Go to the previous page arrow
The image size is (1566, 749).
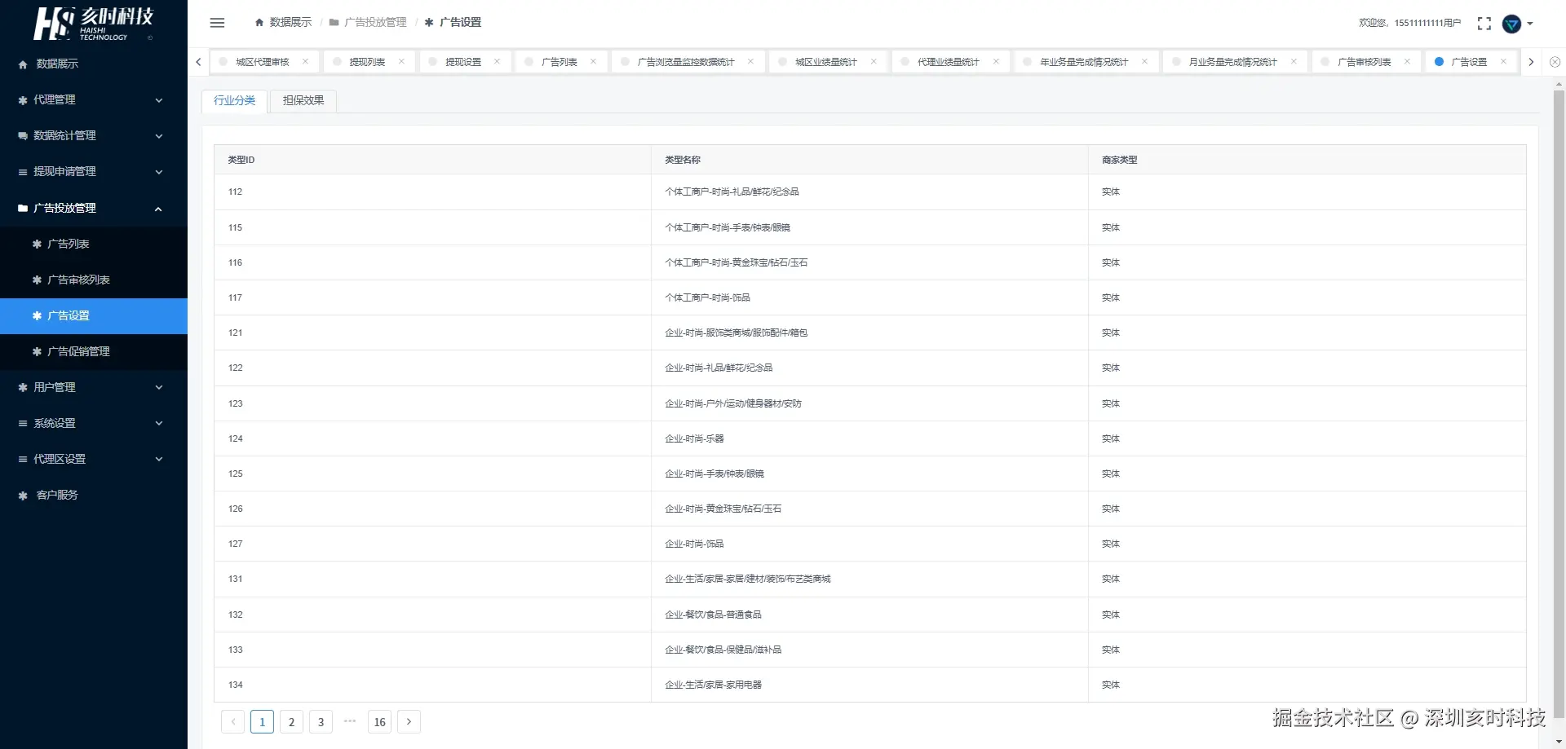[x=232, y=721]
